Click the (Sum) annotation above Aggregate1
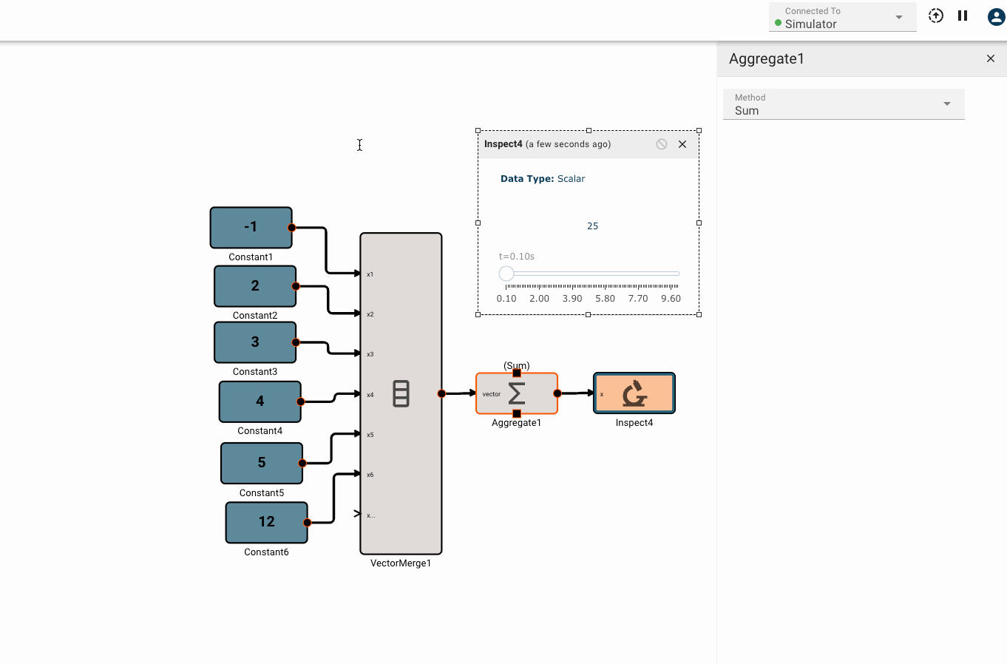The height and width of the screenshot is (664, 1007). 517,365
